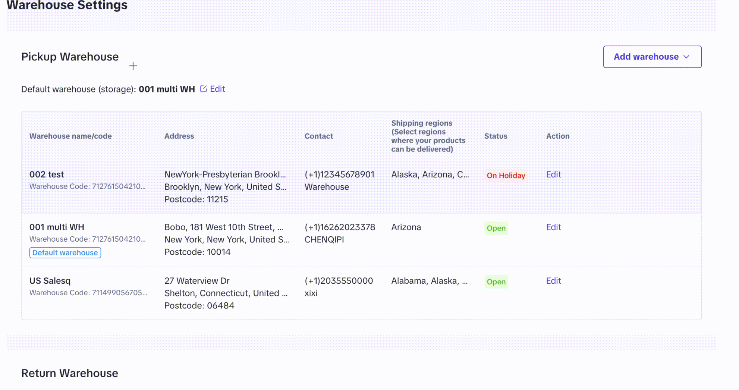The height and width of the screenshot is (390, 739).
Task: Click the Shelton, Connecticut address cell
Action: point(226,293)
